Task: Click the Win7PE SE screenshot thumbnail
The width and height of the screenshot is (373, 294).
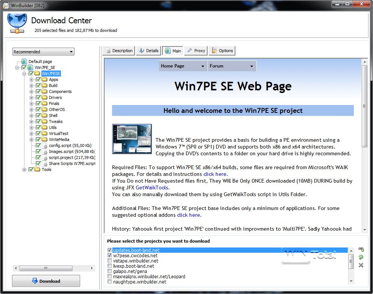Action: 132,139
